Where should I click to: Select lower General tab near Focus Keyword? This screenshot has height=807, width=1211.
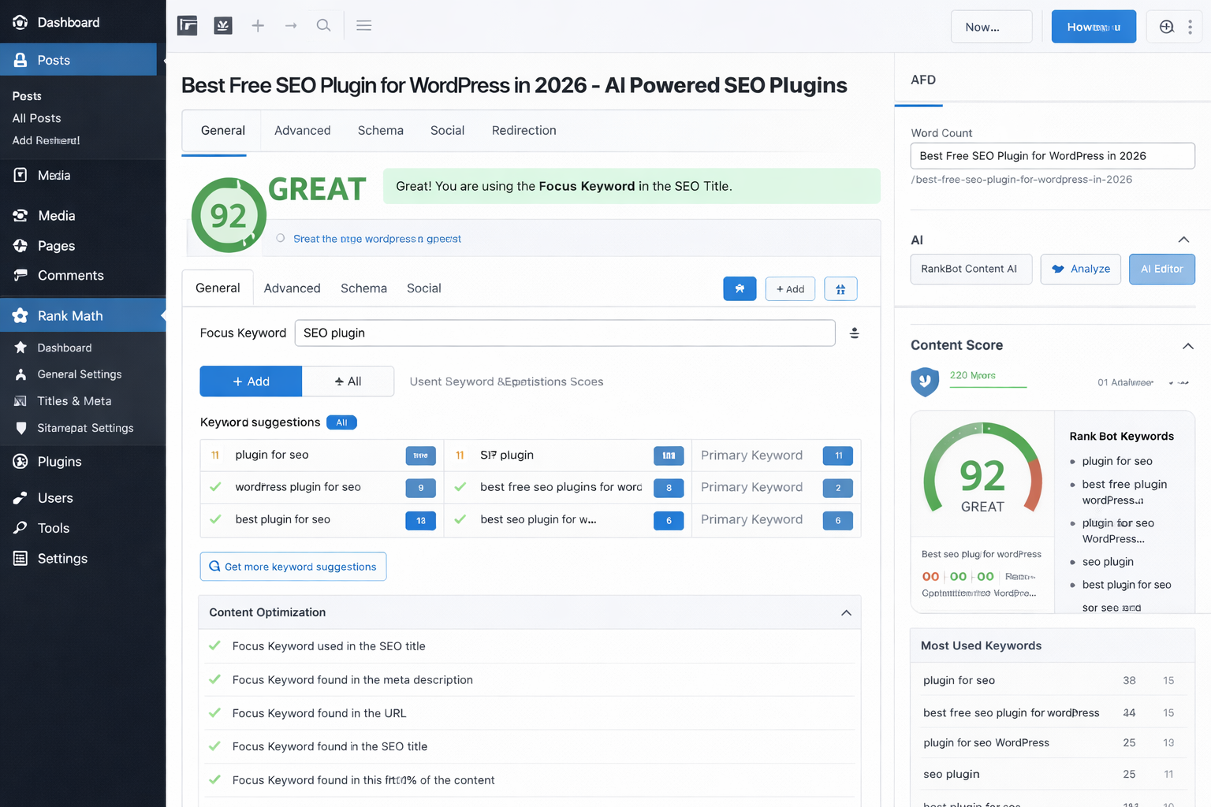point(218,288)
